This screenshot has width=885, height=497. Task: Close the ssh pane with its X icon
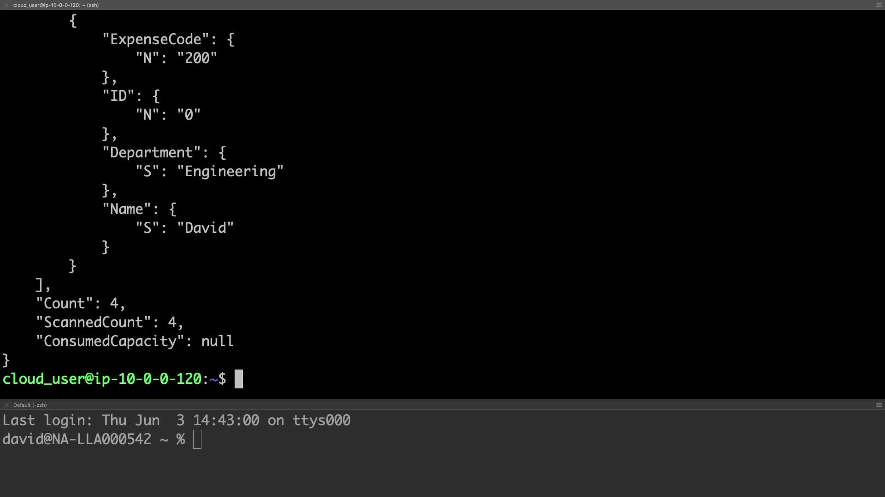click(x=6, y=5)
